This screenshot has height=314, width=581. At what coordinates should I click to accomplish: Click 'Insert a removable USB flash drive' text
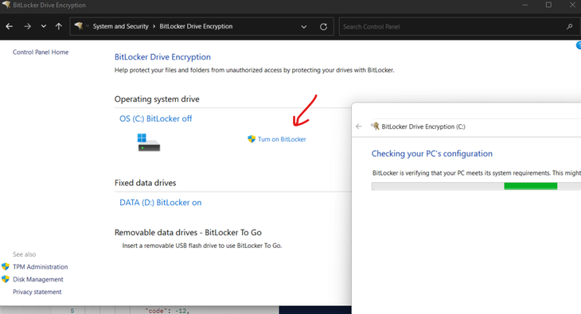(x=202, y=246)
